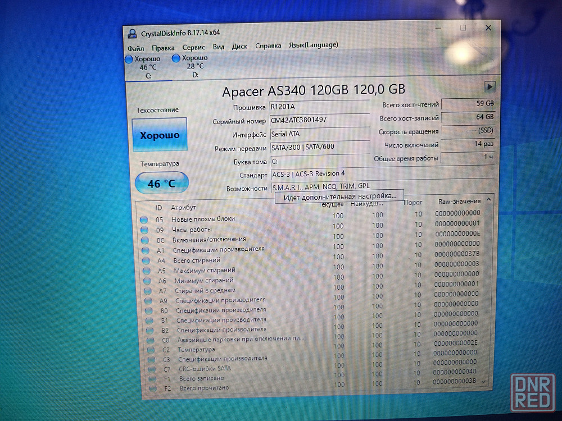The width and height of the screenshot is (562, 421).
Task: Click the CrystalDiskInfo app icon in title bar
Action: click(132, 34)
